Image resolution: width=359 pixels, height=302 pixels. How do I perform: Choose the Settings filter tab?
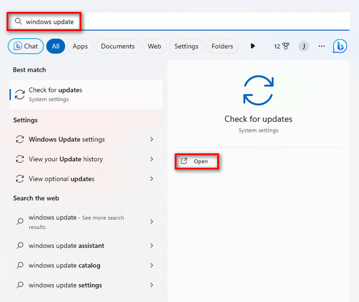[x=186, y=46]
